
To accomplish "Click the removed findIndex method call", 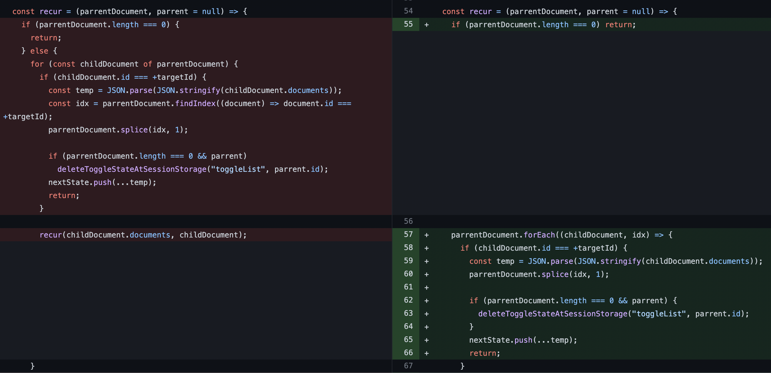I will pos(195,104).
